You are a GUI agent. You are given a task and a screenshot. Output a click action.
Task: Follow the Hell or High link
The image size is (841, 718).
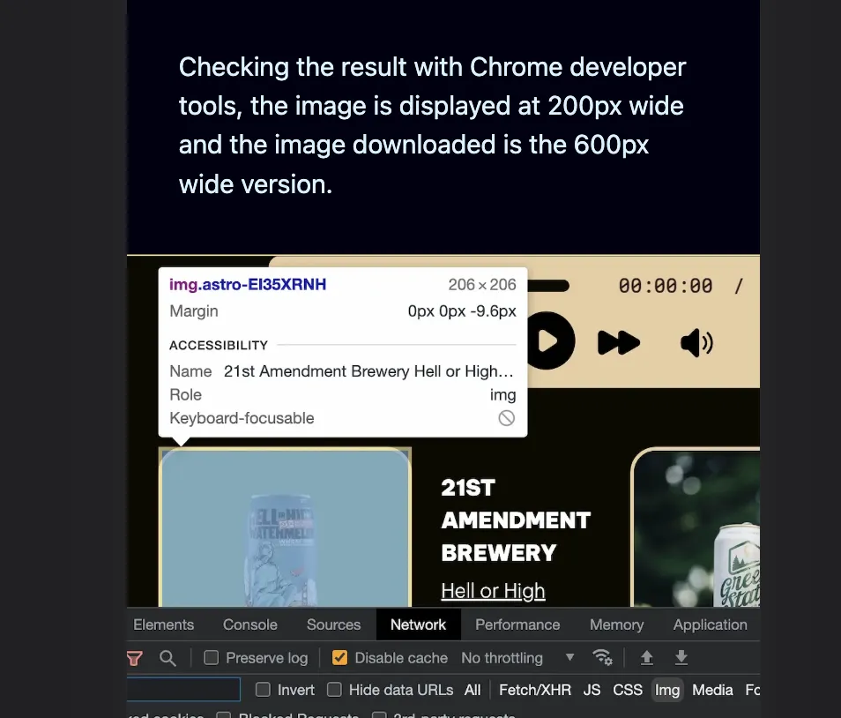pos(493,591)
